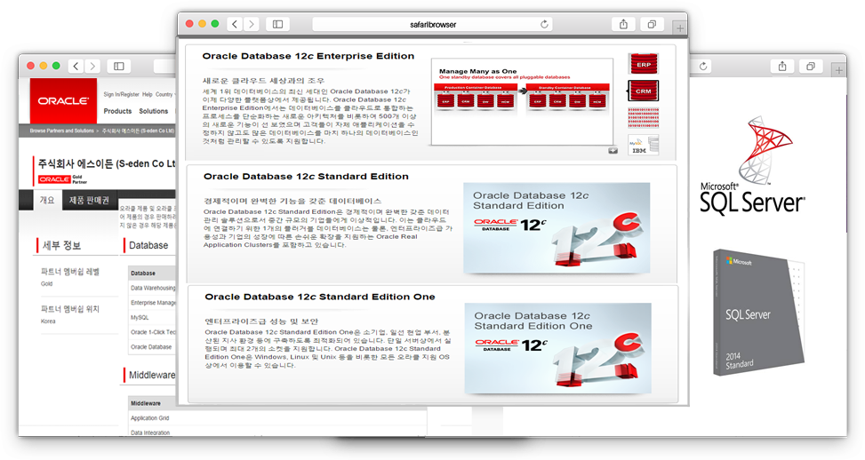
Task: Open the Country selector on Oracle header
Action: click(x=164, y=94)
